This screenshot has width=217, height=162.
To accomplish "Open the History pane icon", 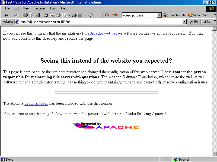I will point(58,15).
